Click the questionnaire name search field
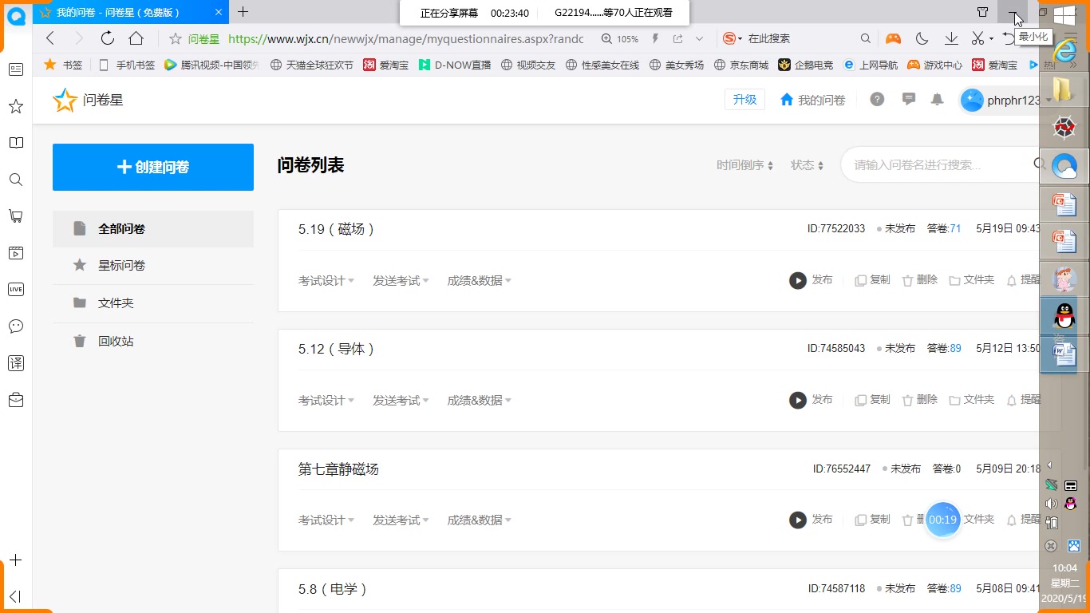The width and height of the screenshot is (1090, 613). point(942,165)
